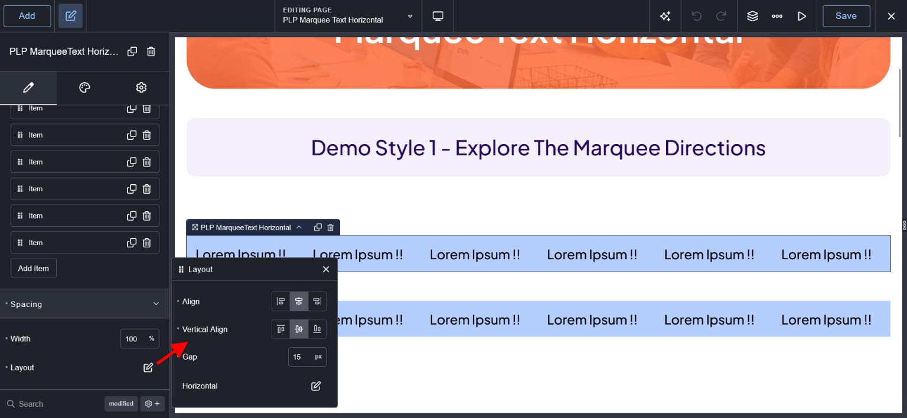Set Align to center

pyautogui.click(x=299, y=301)
